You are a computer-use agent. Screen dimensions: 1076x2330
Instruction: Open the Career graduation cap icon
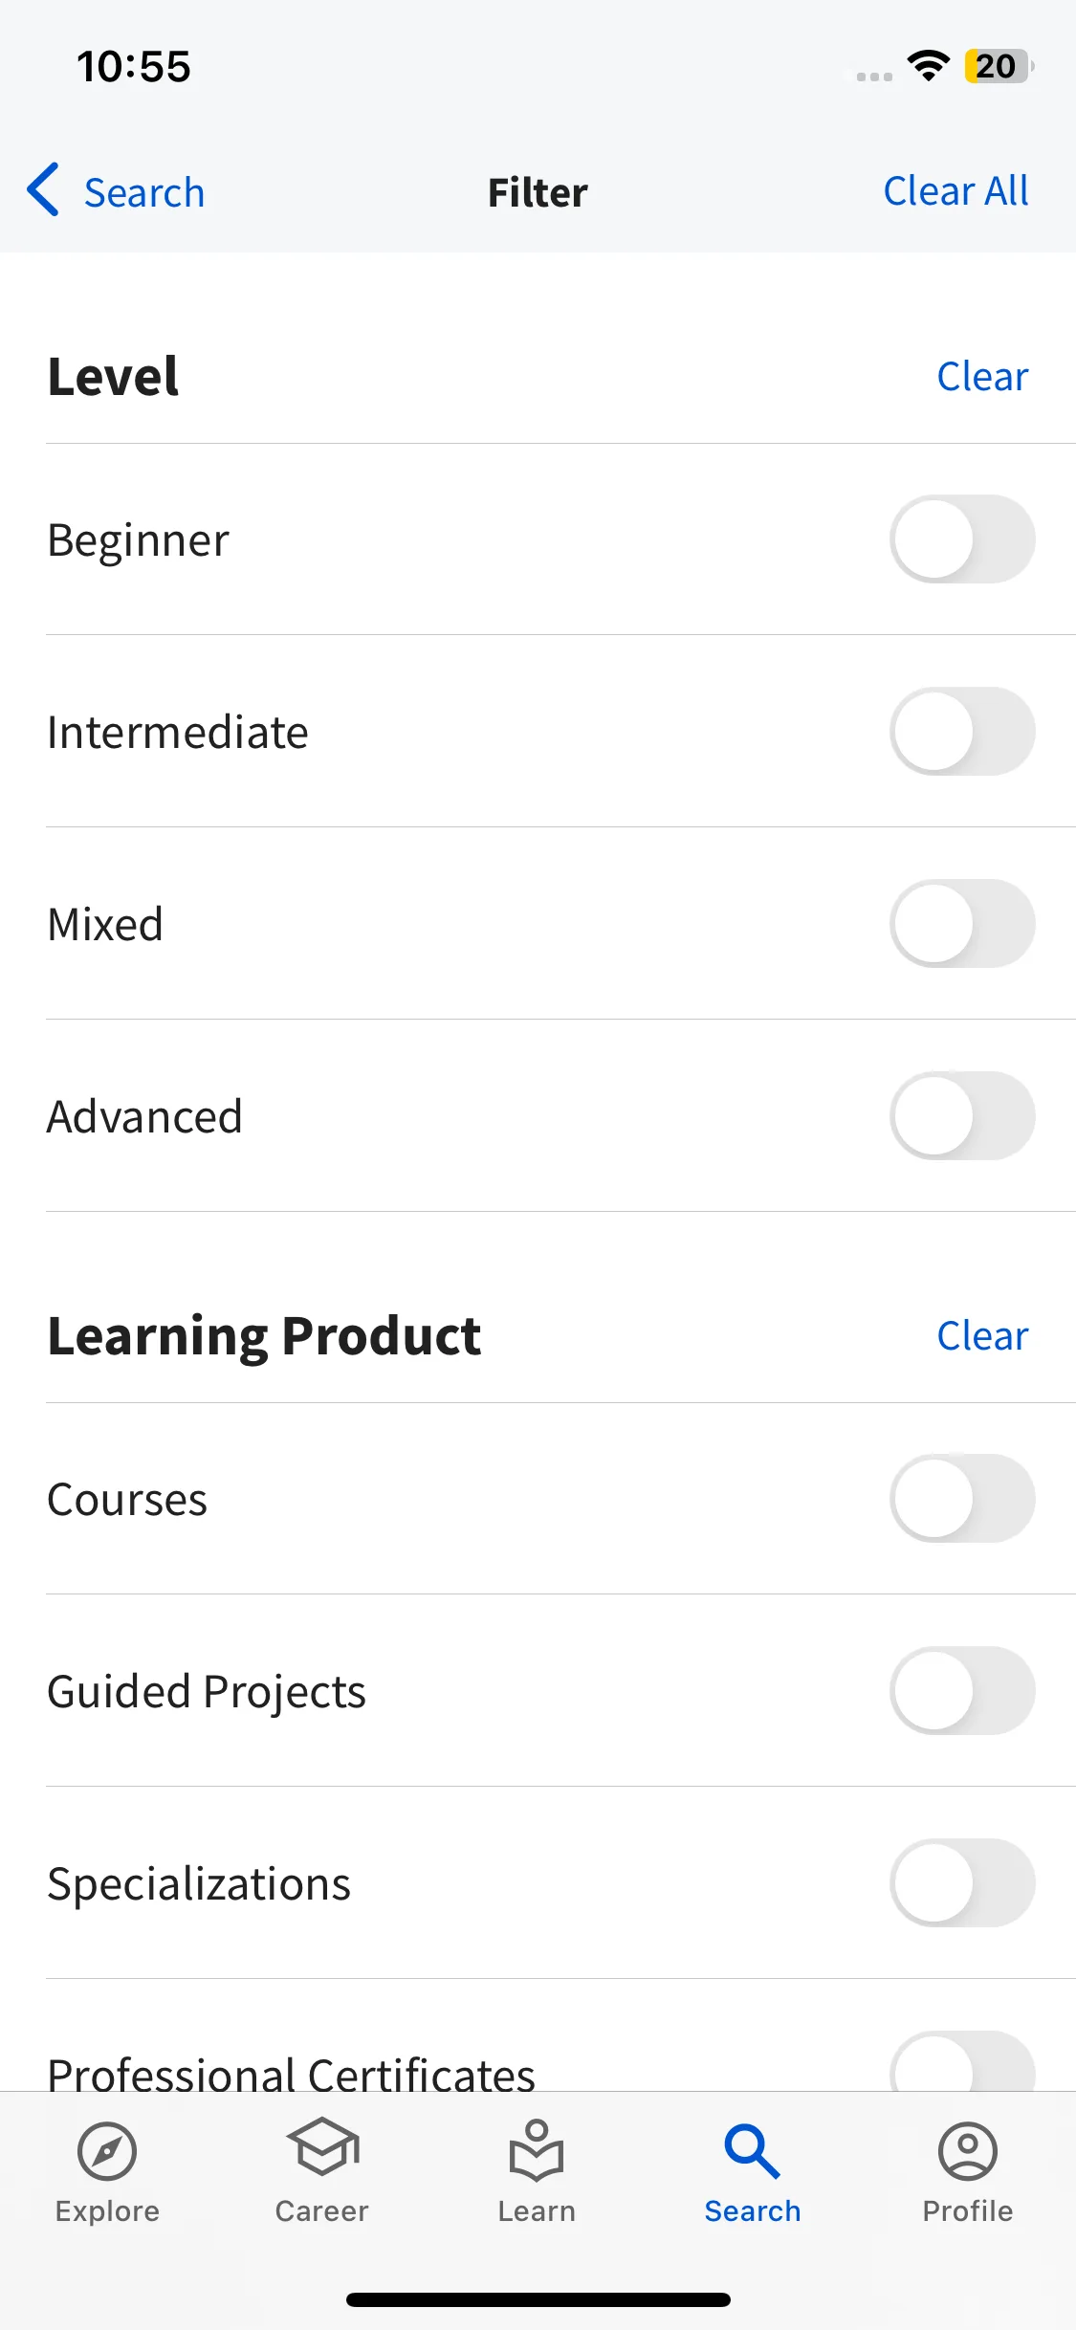pos(322,2147)
